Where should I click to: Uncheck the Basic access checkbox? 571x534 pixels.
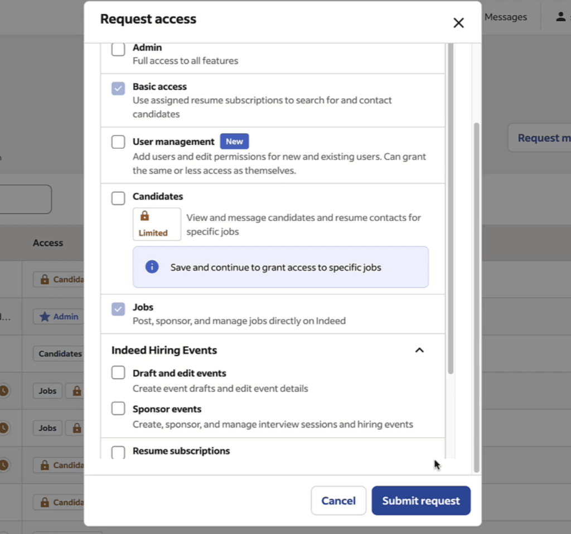118,88
